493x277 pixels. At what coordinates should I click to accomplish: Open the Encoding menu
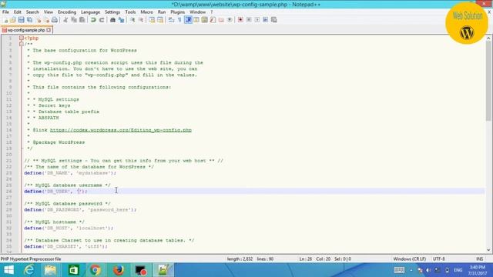pyautogui.click(x=67, y=12)
